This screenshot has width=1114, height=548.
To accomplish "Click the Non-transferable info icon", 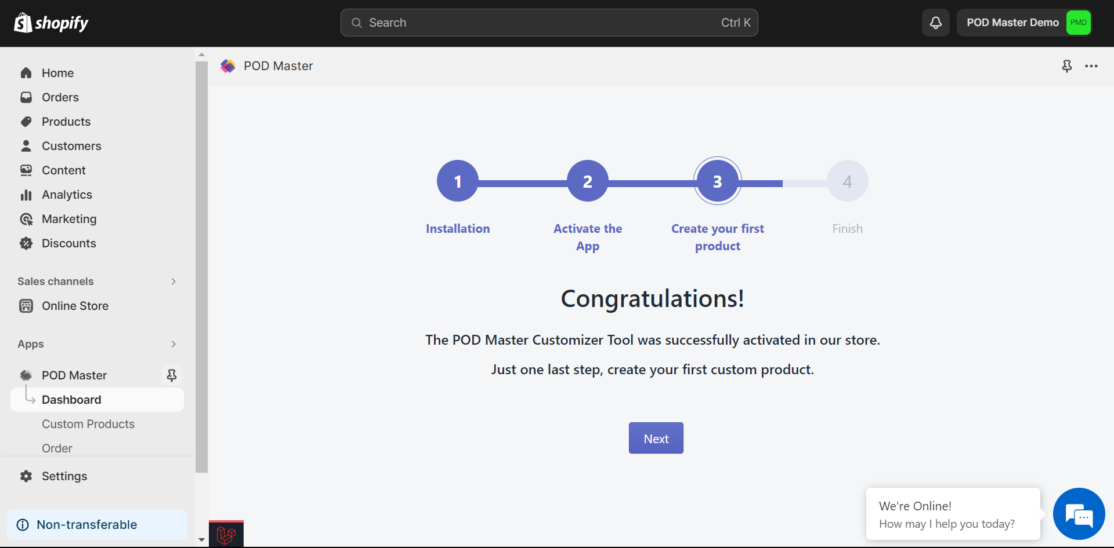I will pyautogui.click(x=23, y=525).
